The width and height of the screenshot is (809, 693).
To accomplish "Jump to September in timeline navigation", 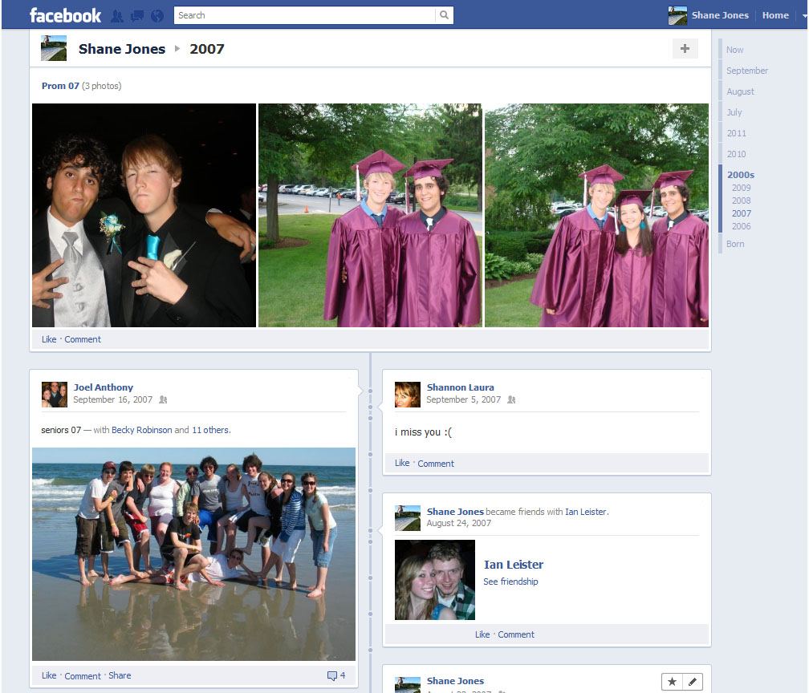I will point(747,71).
